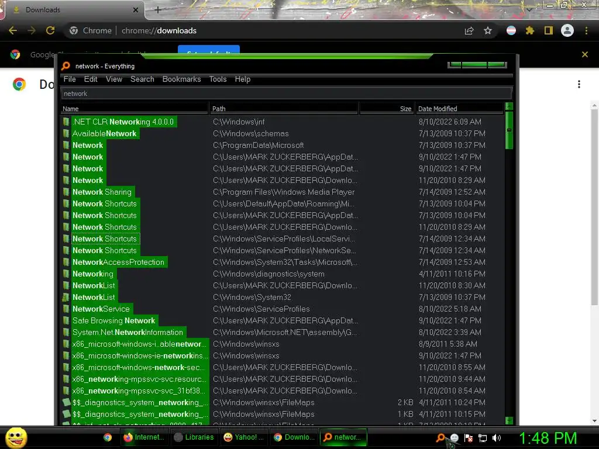Viewport: 599px width, 449px height.
Task: Click volume speaker icon in system tray
Action: tap(497, 438)
